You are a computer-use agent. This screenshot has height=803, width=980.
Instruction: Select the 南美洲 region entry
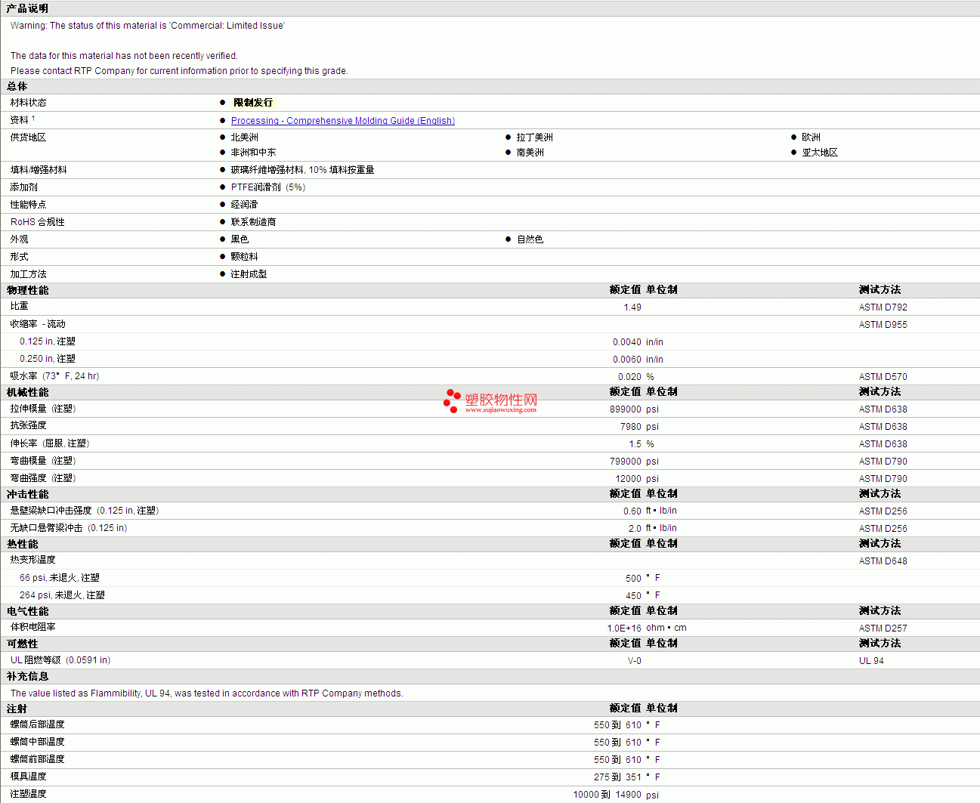(x=530, y=153)
